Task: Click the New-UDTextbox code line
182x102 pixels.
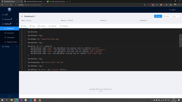Action: coord(33,32)
